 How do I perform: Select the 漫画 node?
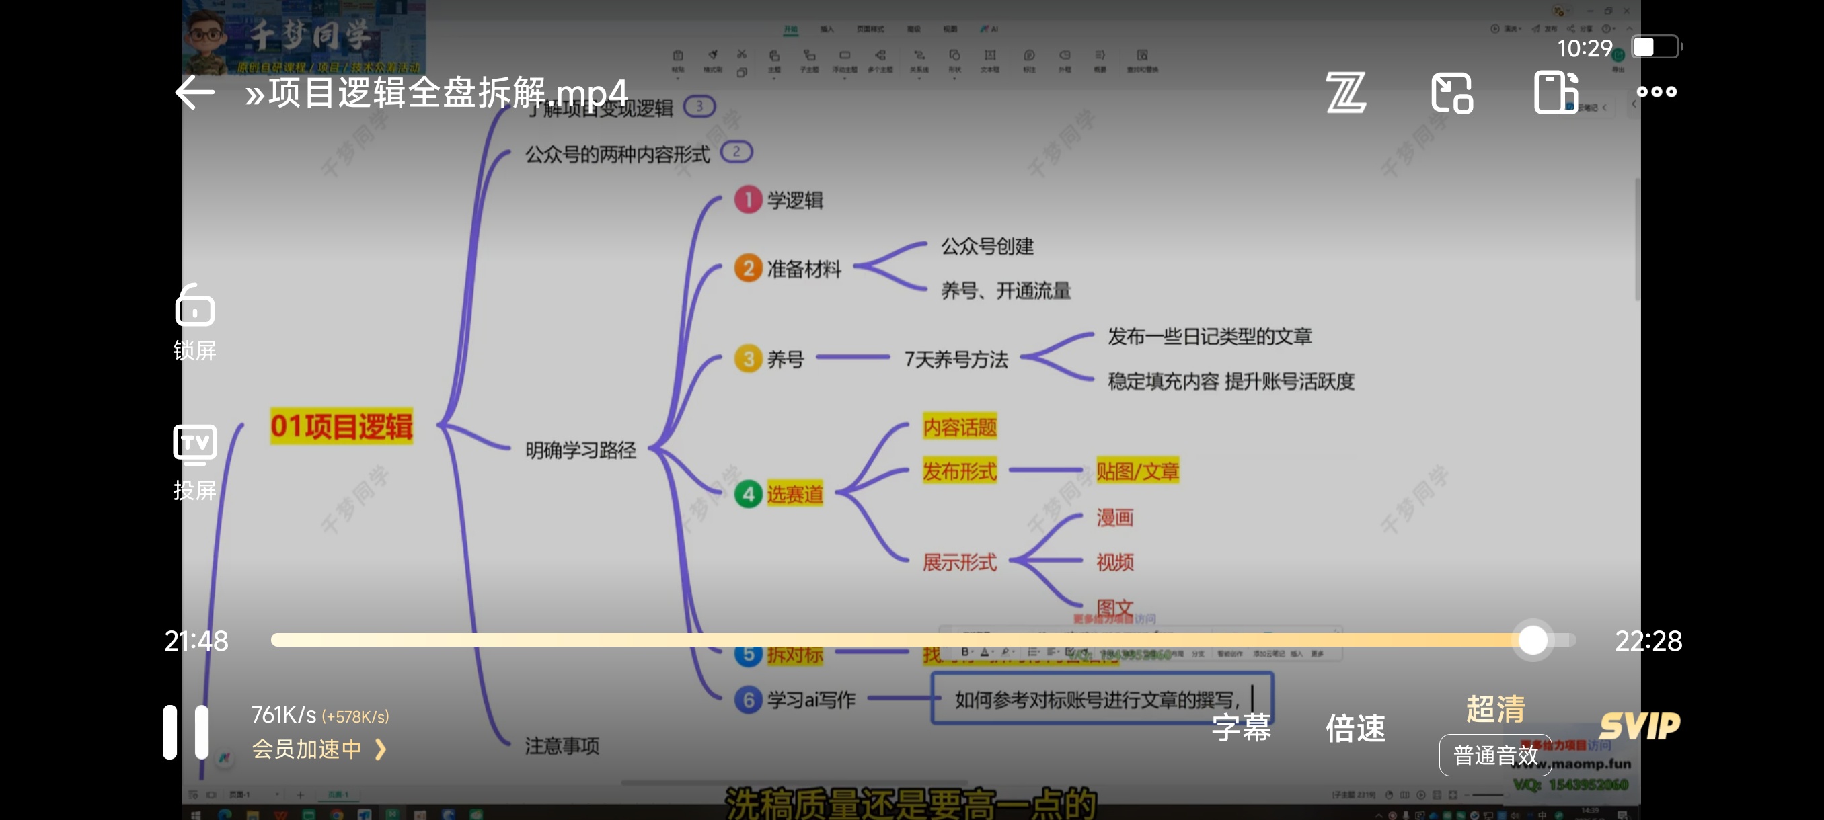[1114, 517]
